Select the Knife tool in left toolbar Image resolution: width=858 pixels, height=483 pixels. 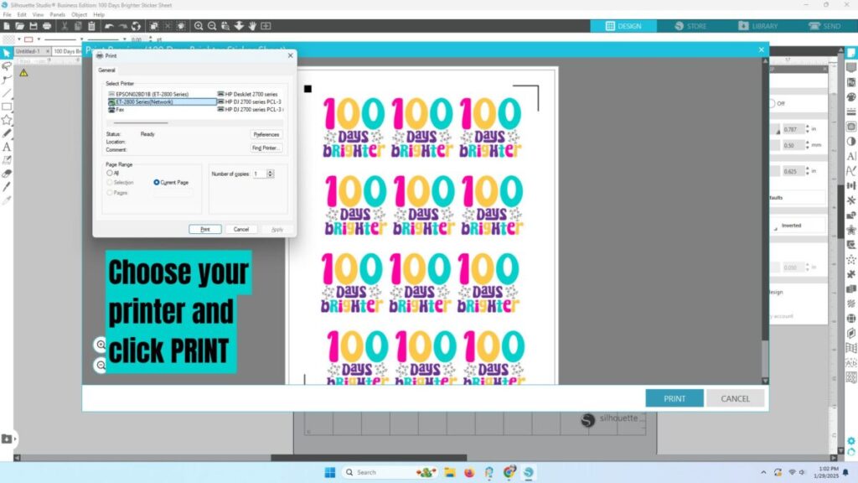(x=7, y=187)
